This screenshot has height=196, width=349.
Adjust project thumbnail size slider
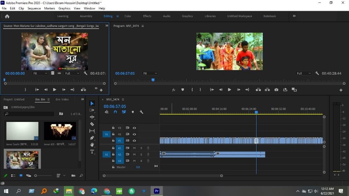(43, 175)
